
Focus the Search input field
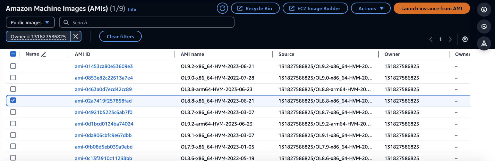click(x=147, y=22)
